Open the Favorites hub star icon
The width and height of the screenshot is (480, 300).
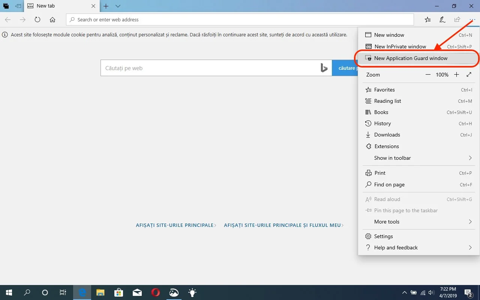427,19
